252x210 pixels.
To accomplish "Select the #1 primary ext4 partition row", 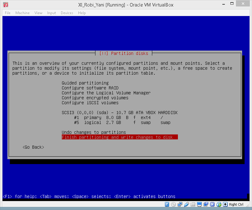I will [x=120, y=117].
